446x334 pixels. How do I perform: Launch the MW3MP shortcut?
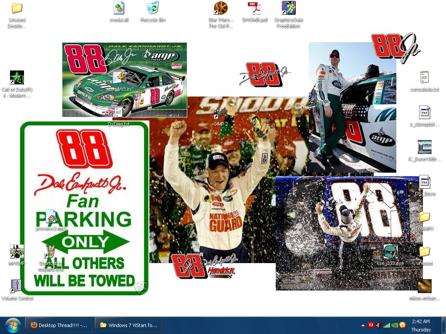coord(17,251)
